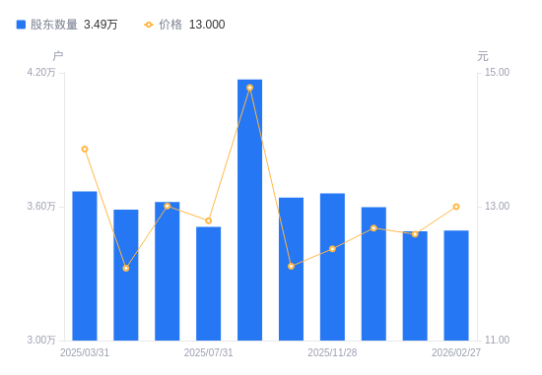Click the 2025/11/28 axis label
The width and height of the screenshot is (542, 375).
coord(332,352)
